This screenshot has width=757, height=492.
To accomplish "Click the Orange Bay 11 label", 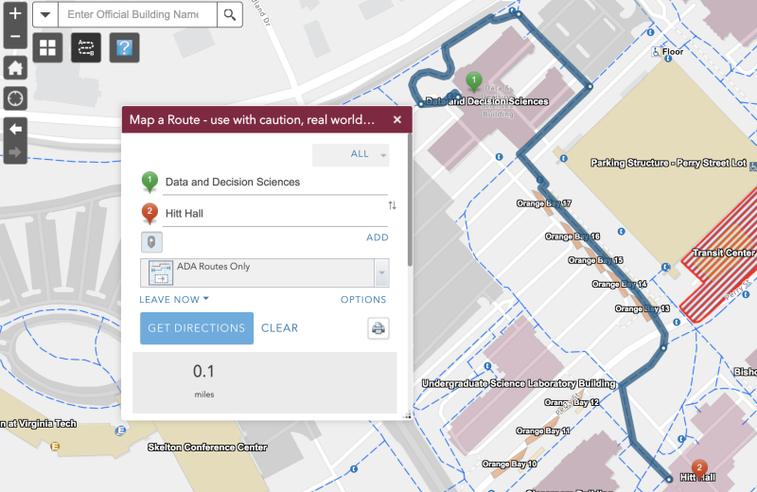I will click(x=542, y=430).
